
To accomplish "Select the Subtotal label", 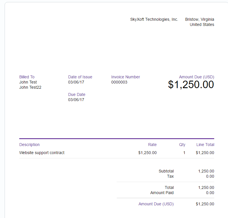I will pos(166,171).
